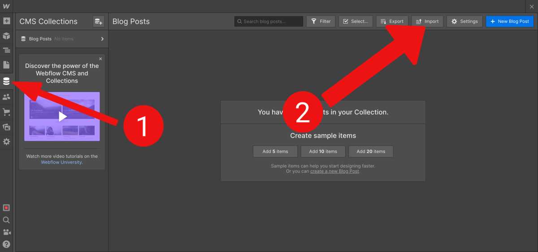Open the Navigator panel
This screenshot has width=538, height=252.
6,50
